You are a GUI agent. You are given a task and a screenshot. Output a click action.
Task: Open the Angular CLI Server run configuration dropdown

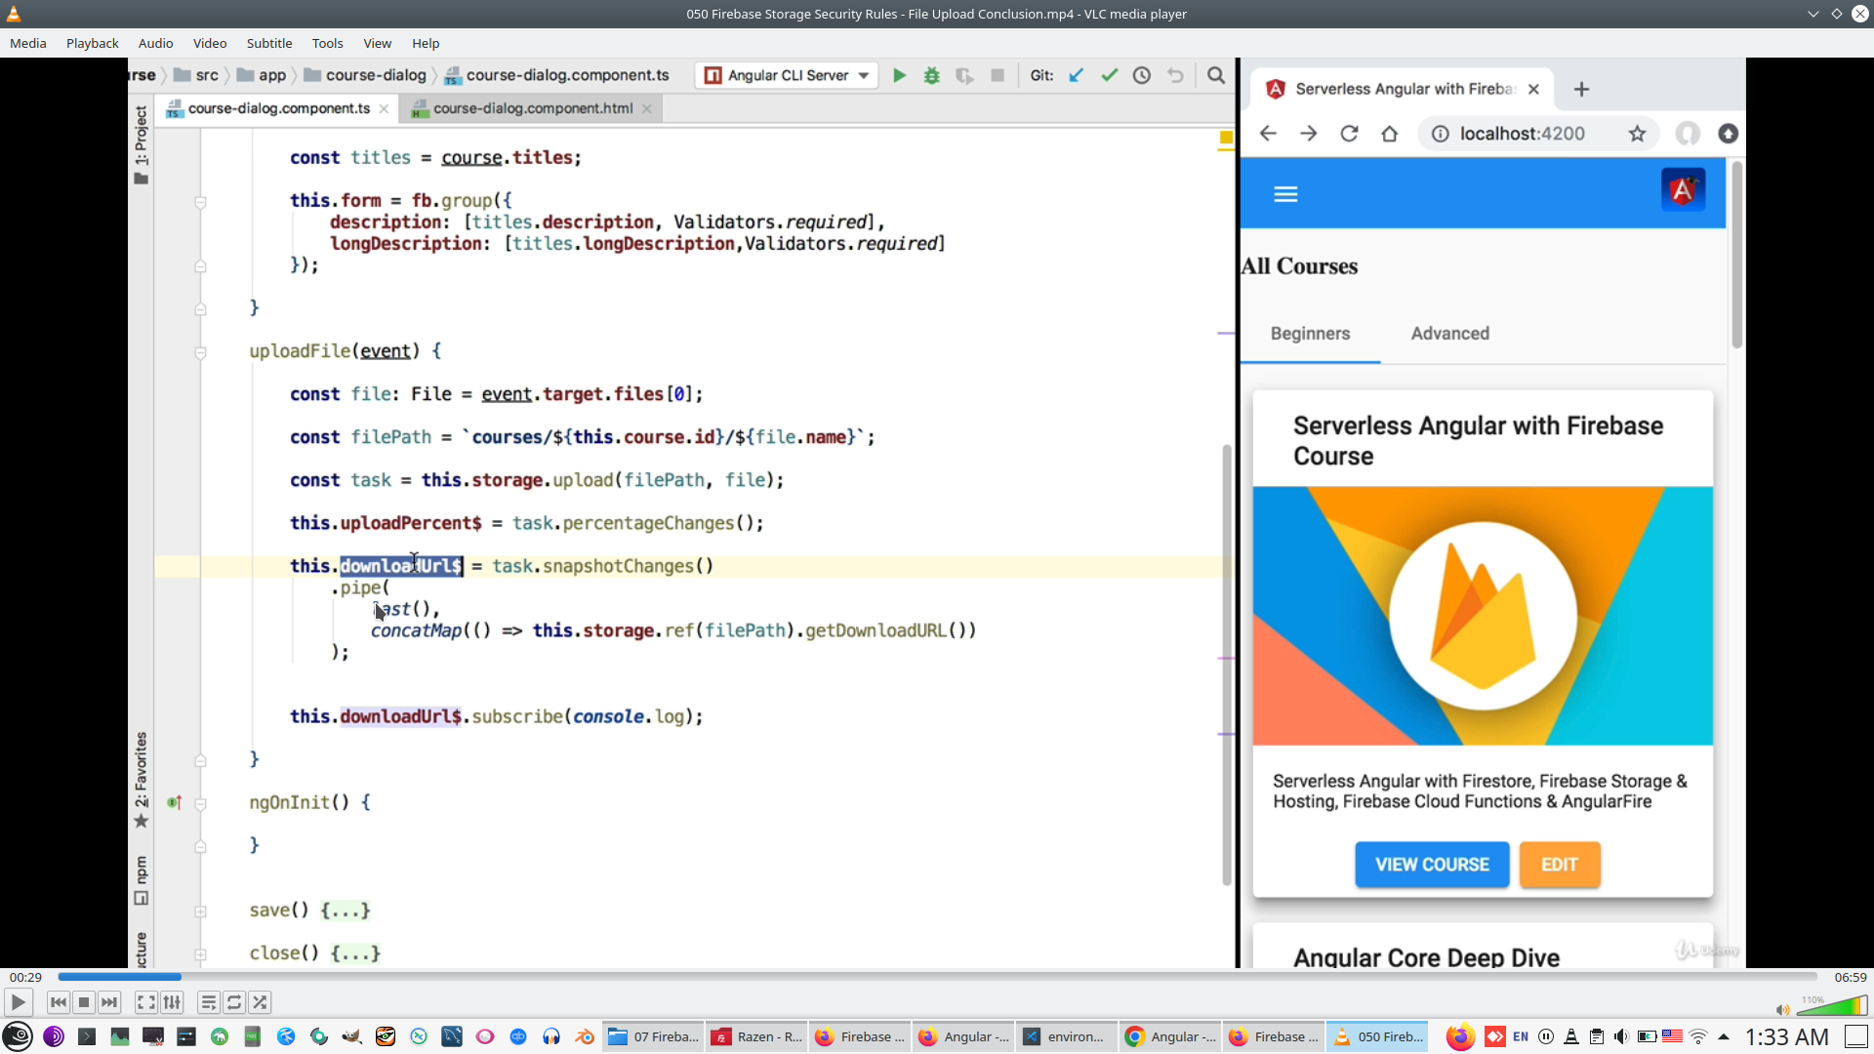point(863,75)
